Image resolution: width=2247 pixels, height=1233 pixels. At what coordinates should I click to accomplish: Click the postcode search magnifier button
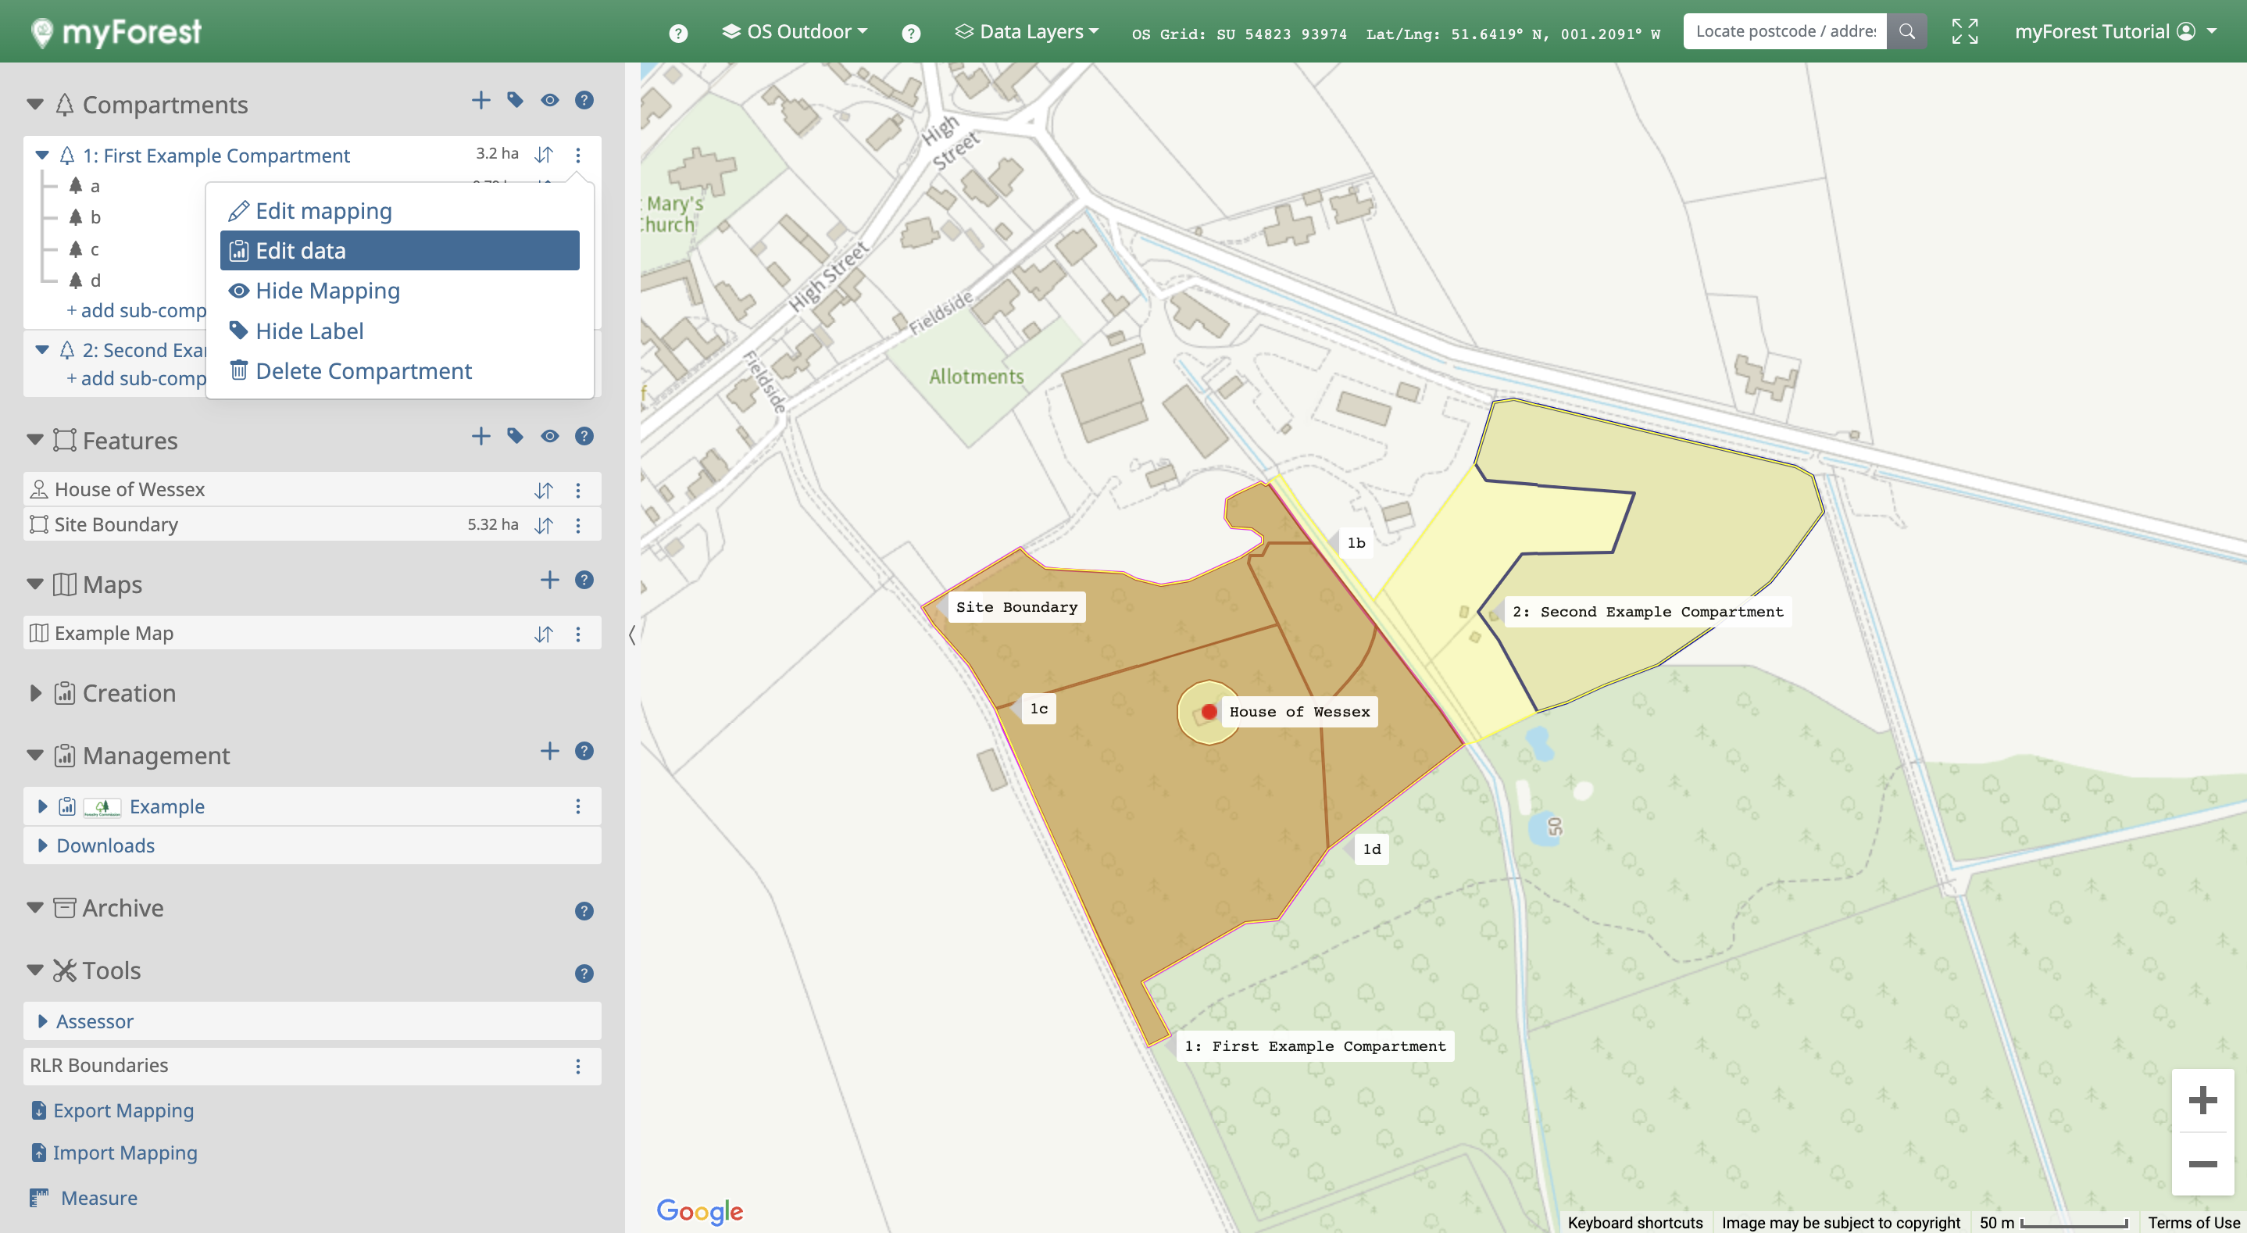tap(1906, 31)
